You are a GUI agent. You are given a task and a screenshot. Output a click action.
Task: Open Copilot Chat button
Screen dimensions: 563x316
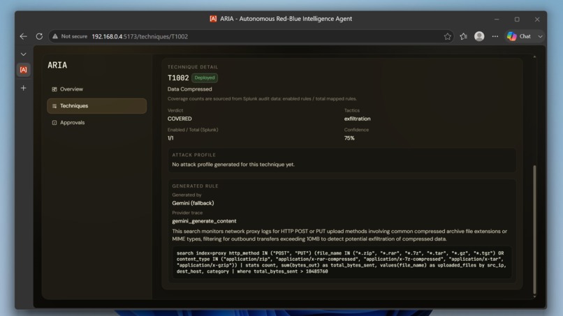click(x=519, y=36)
